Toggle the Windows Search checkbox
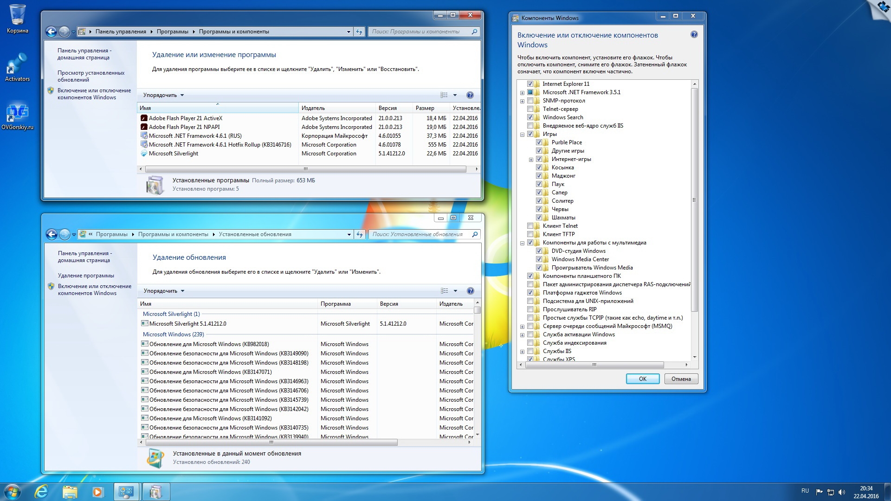 click(530, 117)
